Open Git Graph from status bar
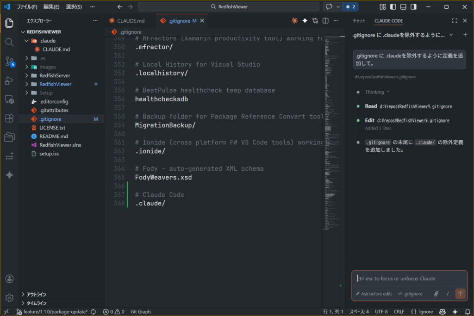The height and width of the screenshot is (316, 474). (x=141, y=311)
